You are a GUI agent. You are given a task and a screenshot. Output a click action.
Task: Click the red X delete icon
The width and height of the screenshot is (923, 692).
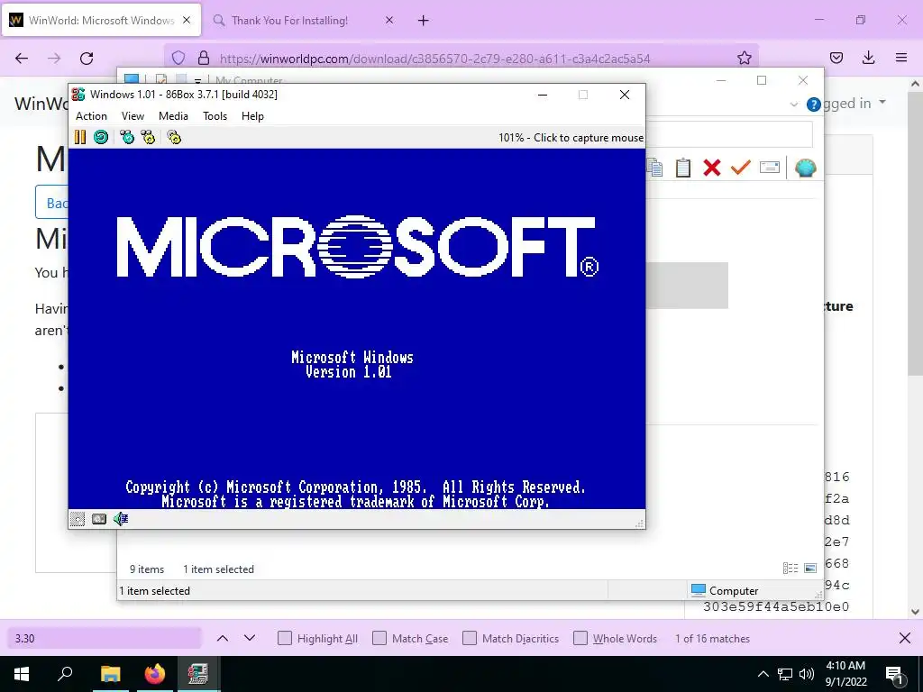click(x=712, y=168)
